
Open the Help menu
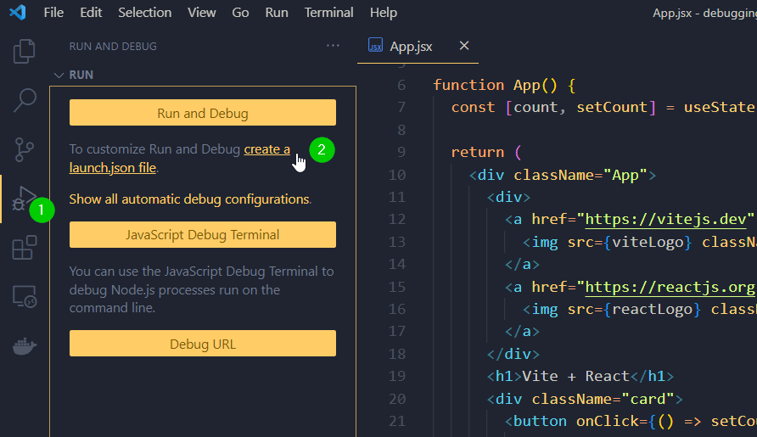tap(384, 13)
